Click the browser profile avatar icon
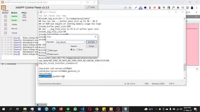 [x=192, y=8]
